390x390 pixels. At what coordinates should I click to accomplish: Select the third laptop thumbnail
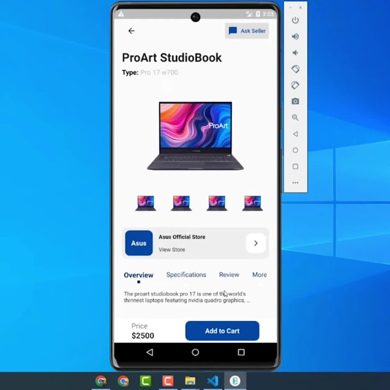217,203
